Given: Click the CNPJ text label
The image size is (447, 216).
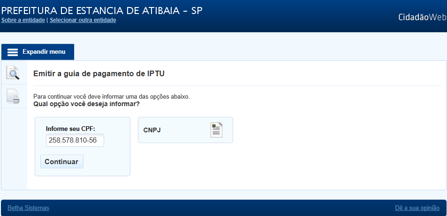Looking at the screenshot, I should click(152, 130).
